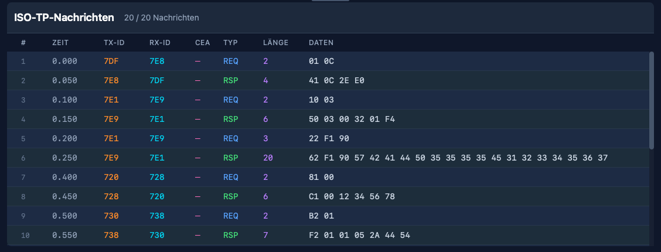Image resolution: width=661 pixels, height=252 pixels.
Task: Click the LÄNGE column header
Action: [x=275, y=43]
